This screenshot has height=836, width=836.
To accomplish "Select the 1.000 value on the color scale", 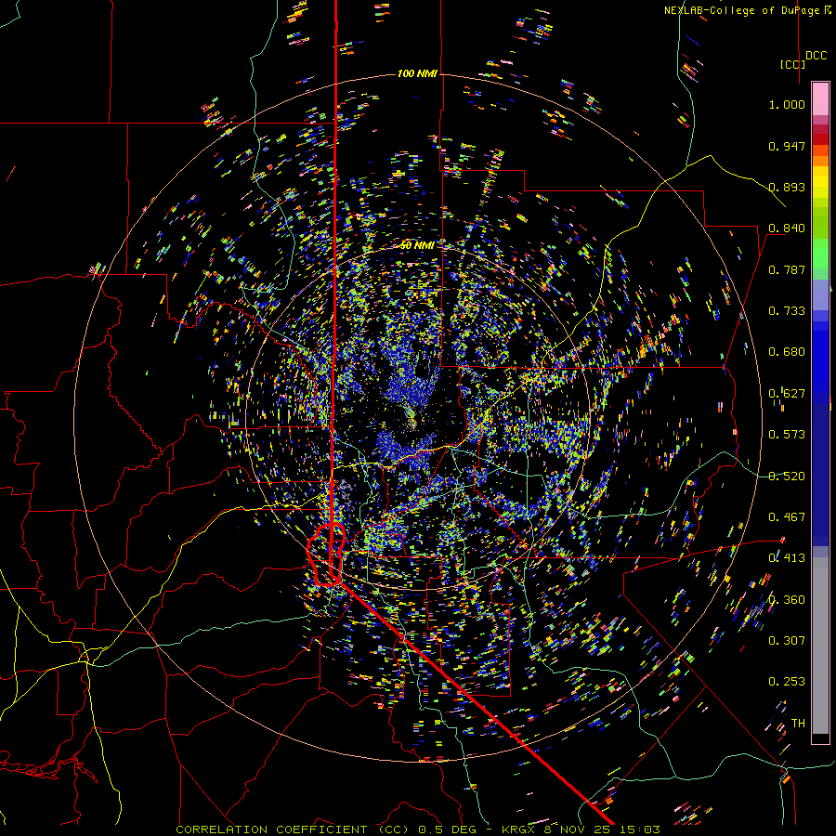I will (787, 104).
